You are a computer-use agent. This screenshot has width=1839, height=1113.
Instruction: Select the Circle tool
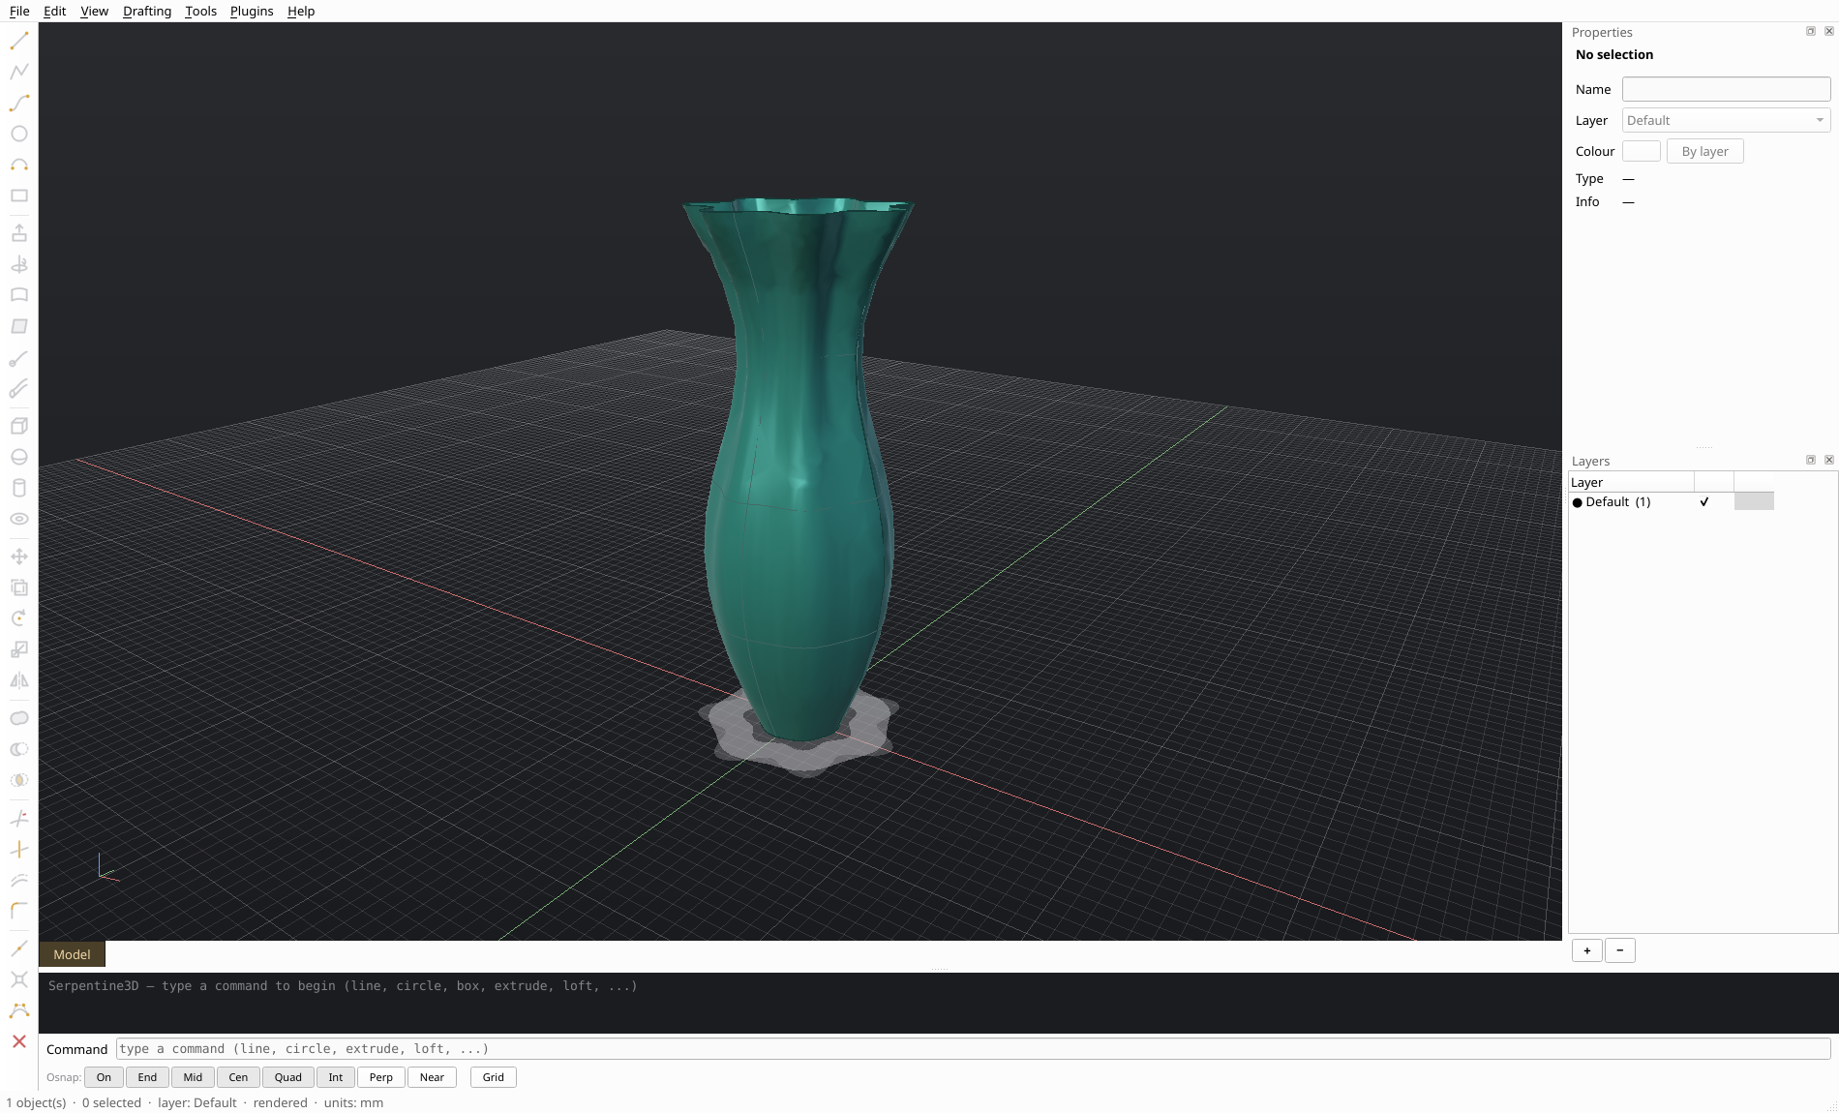tap(19, 134)
